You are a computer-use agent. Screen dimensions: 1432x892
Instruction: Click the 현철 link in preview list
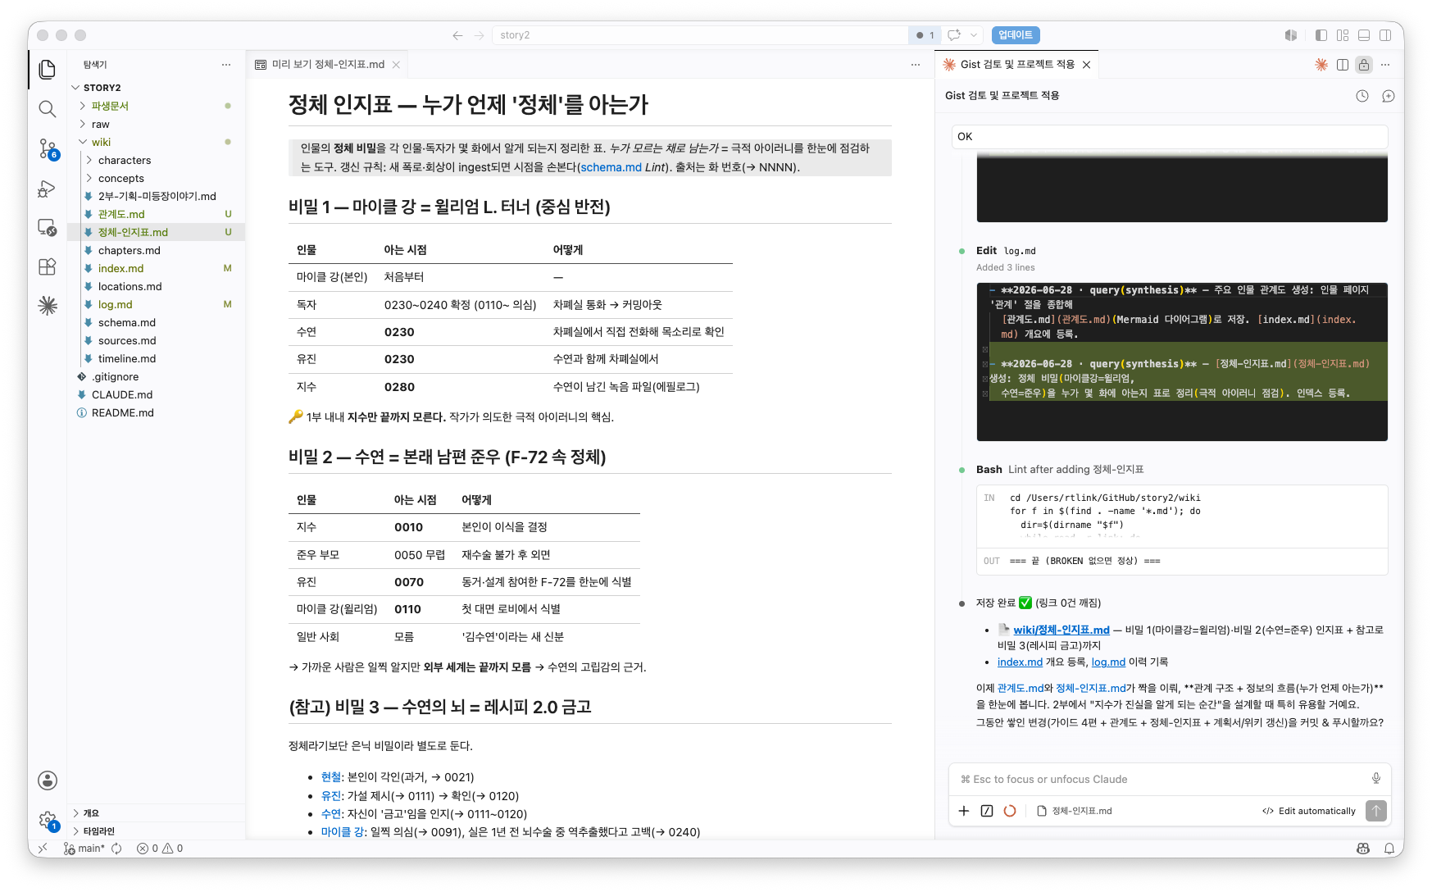click(331, 777)
